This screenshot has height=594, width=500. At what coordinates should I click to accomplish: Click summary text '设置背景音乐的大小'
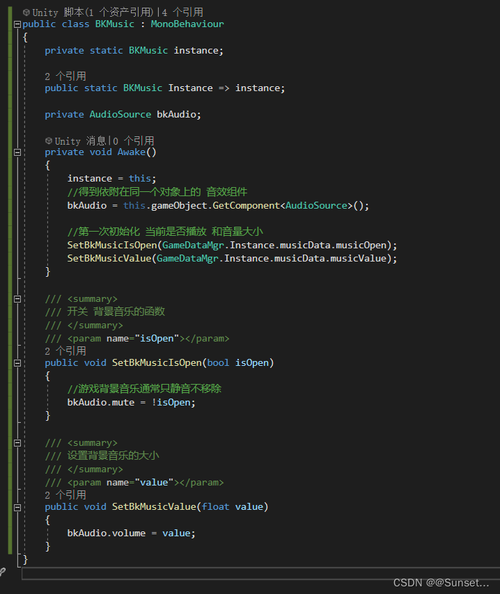113,456
